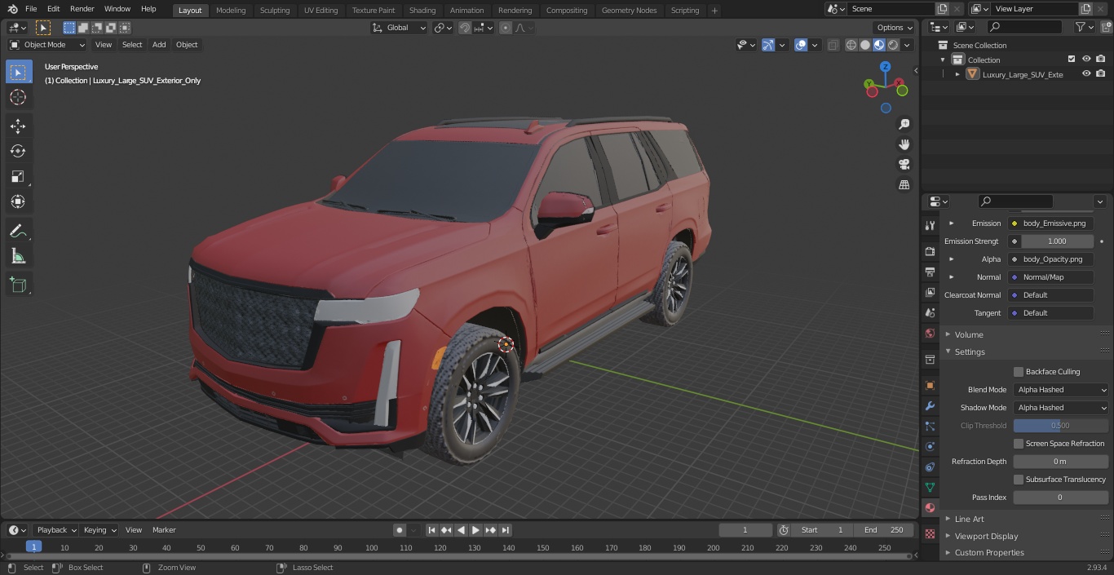Click the Refraction Depth value field
The image size is (1114, 575).
[1061, 462]
